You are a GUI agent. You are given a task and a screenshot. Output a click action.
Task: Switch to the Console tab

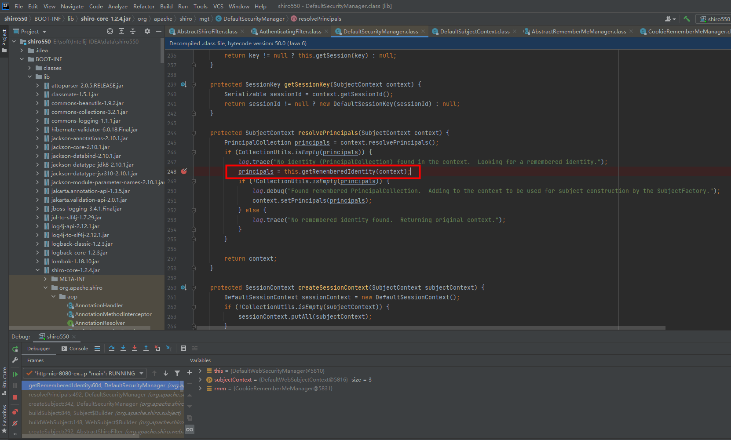(75, 349)
